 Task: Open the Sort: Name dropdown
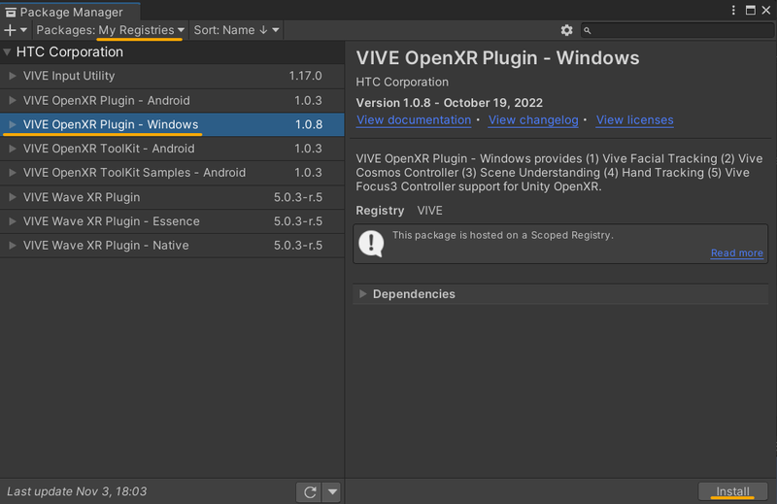pos(236,30)
